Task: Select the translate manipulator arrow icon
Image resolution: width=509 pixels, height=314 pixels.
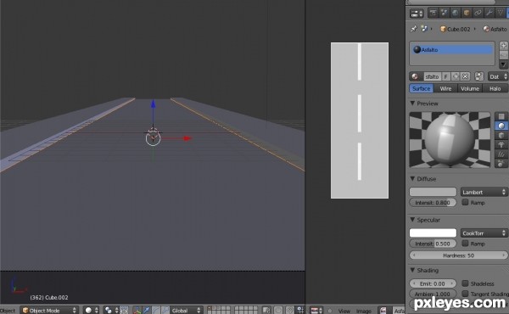Action: pyautogui.click(x=147, y=310)
